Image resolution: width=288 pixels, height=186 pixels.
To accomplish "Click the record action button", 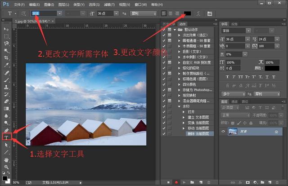I will click(176, 182).
